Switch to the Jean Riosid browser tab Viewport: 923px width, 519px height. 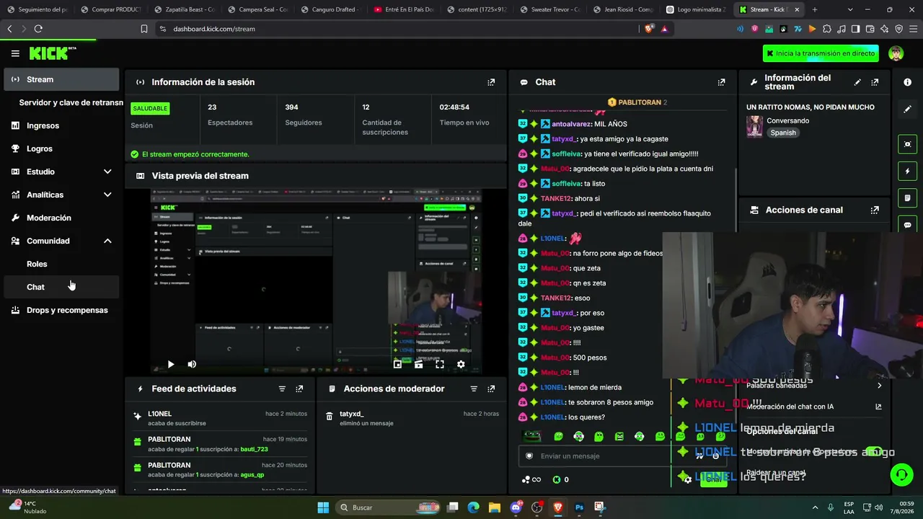[x=622, y=9]
